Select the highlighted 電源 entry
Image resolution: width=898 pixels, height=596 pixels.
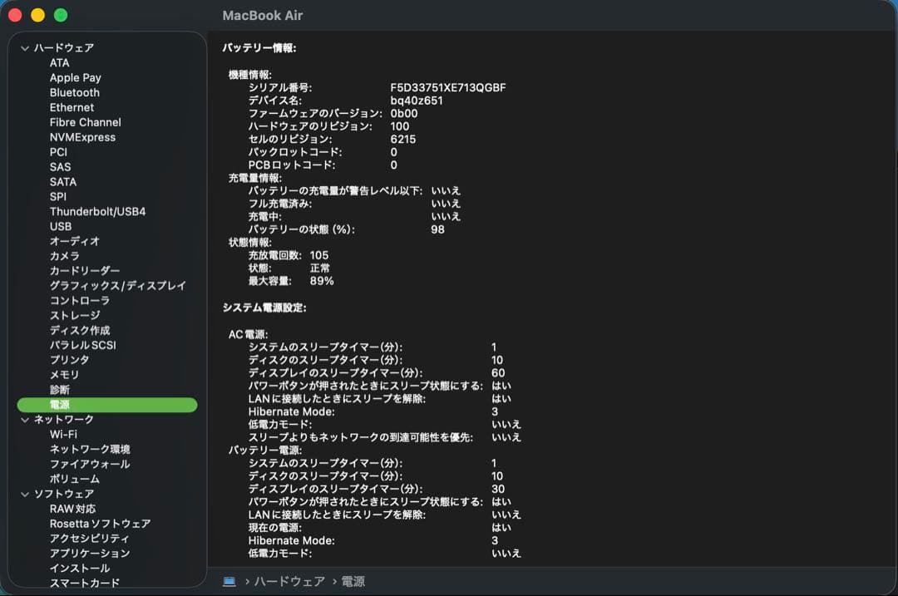[x=107, y=405]
